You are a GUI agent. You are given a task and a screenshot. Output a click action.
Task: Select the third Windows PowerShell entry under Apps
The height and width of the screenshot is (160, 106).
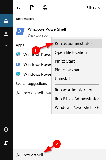pyautogui.click(x=34, y=74)
